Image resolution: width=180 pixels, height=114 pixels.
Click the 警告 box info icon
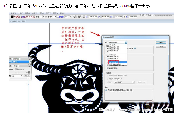tap(106, 90)
